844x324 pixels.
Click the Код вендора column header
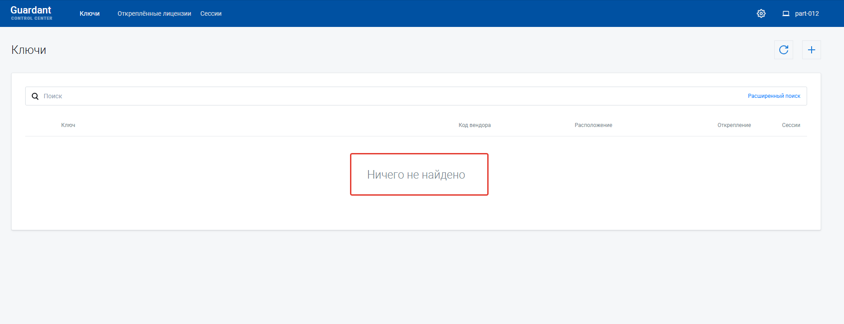point(475,125)
